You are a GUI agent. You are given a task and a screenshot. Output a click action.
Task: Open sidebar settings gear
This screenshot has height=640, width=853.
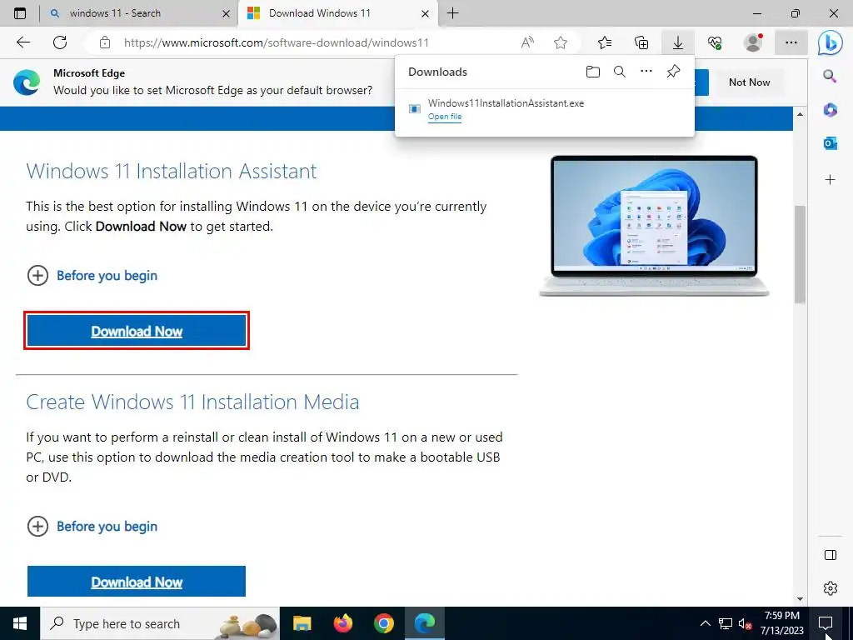831,588
